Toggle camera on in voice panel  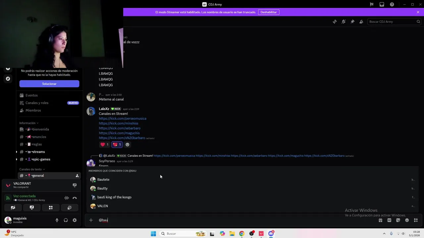(13, 208)
